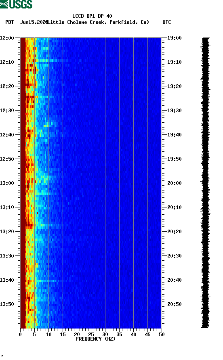Screen dimensions: 223x360
Task: Click the 19:40 UTC time label
Action: pyautogui.click(x=174, y=135)
